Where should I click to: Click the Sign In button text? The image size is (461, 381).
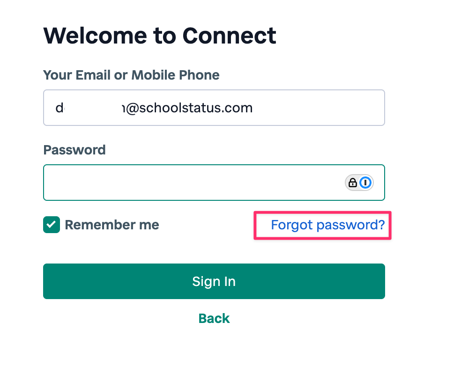(x=214, y=281)
